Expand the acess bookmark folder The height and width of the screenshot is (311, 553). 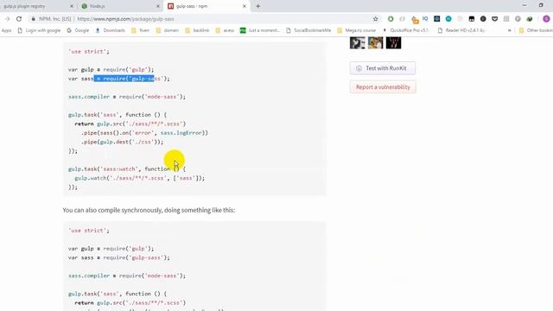225,30
